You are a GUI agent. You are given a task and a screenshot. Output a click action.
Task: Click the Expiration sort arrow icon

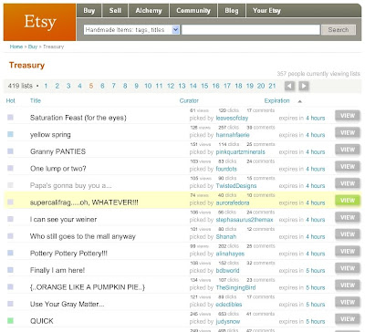pos(299,101)
